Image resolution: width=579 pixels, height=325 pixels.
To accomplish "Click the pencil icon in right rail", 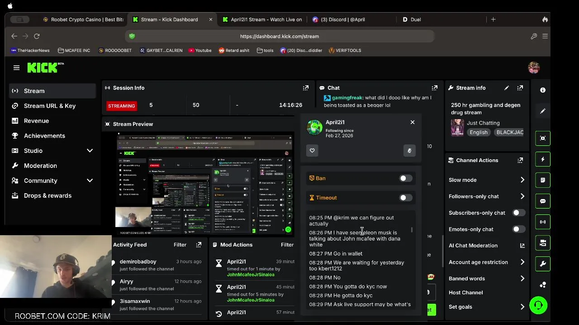I will click(x=543, y=111).
